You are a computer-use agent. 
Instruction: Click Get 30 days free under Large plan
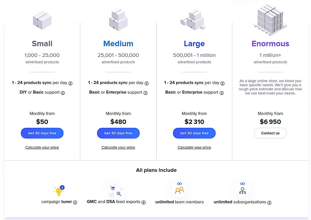[x=194, y=133]
